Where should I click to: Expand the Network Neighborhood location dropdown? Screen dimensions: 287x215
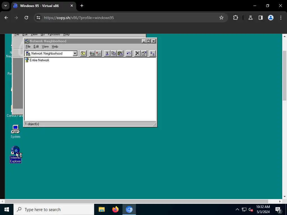coord(75,53)
